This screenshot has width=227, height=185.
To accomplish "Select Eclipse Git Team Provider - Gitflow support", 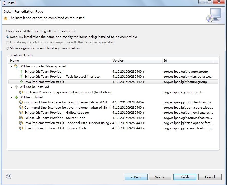I will pos(113,113).
